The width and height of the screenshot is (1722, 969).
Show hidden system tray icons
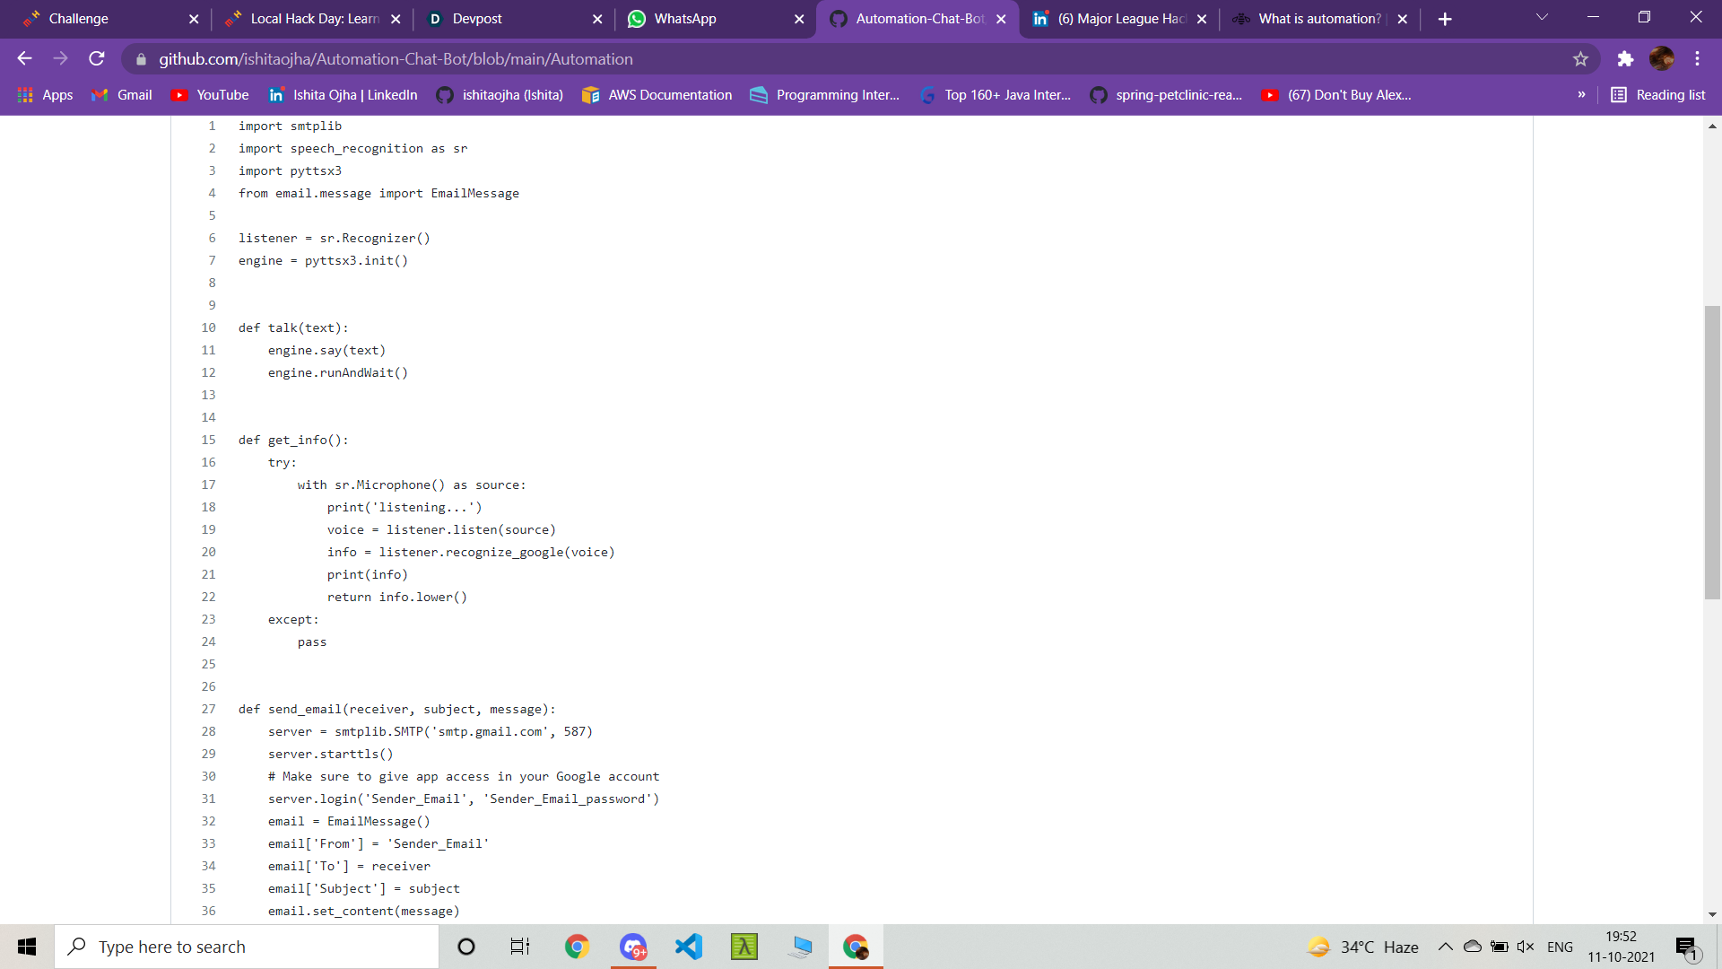(1445, 947)
